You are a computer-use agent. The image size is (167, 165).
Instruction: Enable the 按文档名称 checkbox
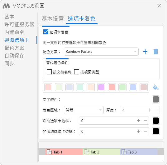49,72
